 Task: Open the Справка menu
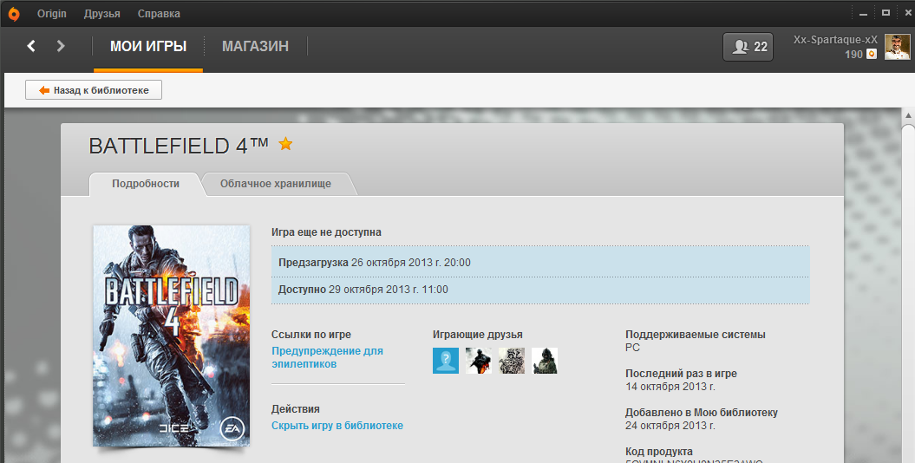[x=159, y=13]
